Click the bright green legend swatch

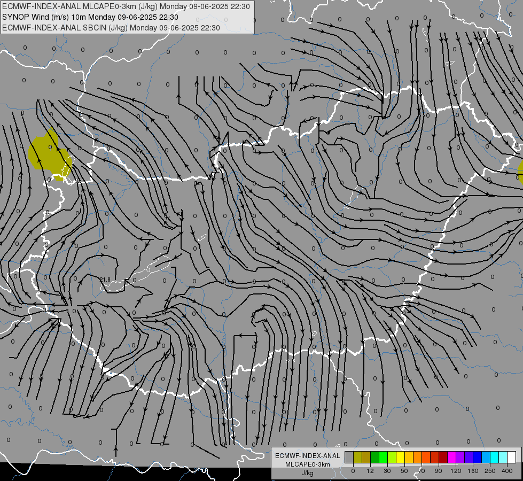(383, 457)
